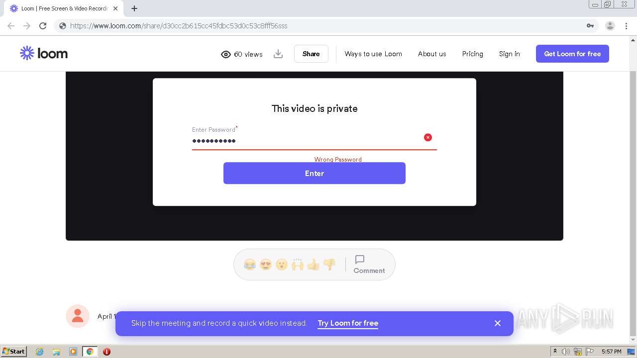
Task: Reload the page in Chrome
Action: coord(43,26)
